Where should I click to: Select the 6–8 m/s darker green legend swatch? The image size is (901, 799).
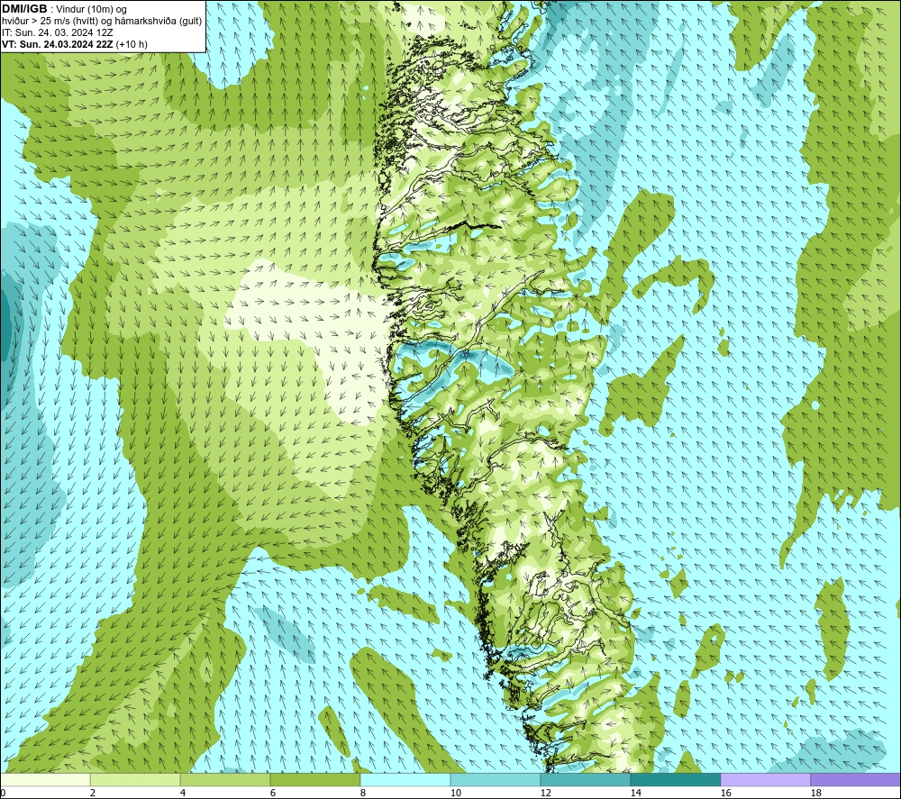pyautogui.click(x=314, y=779)
